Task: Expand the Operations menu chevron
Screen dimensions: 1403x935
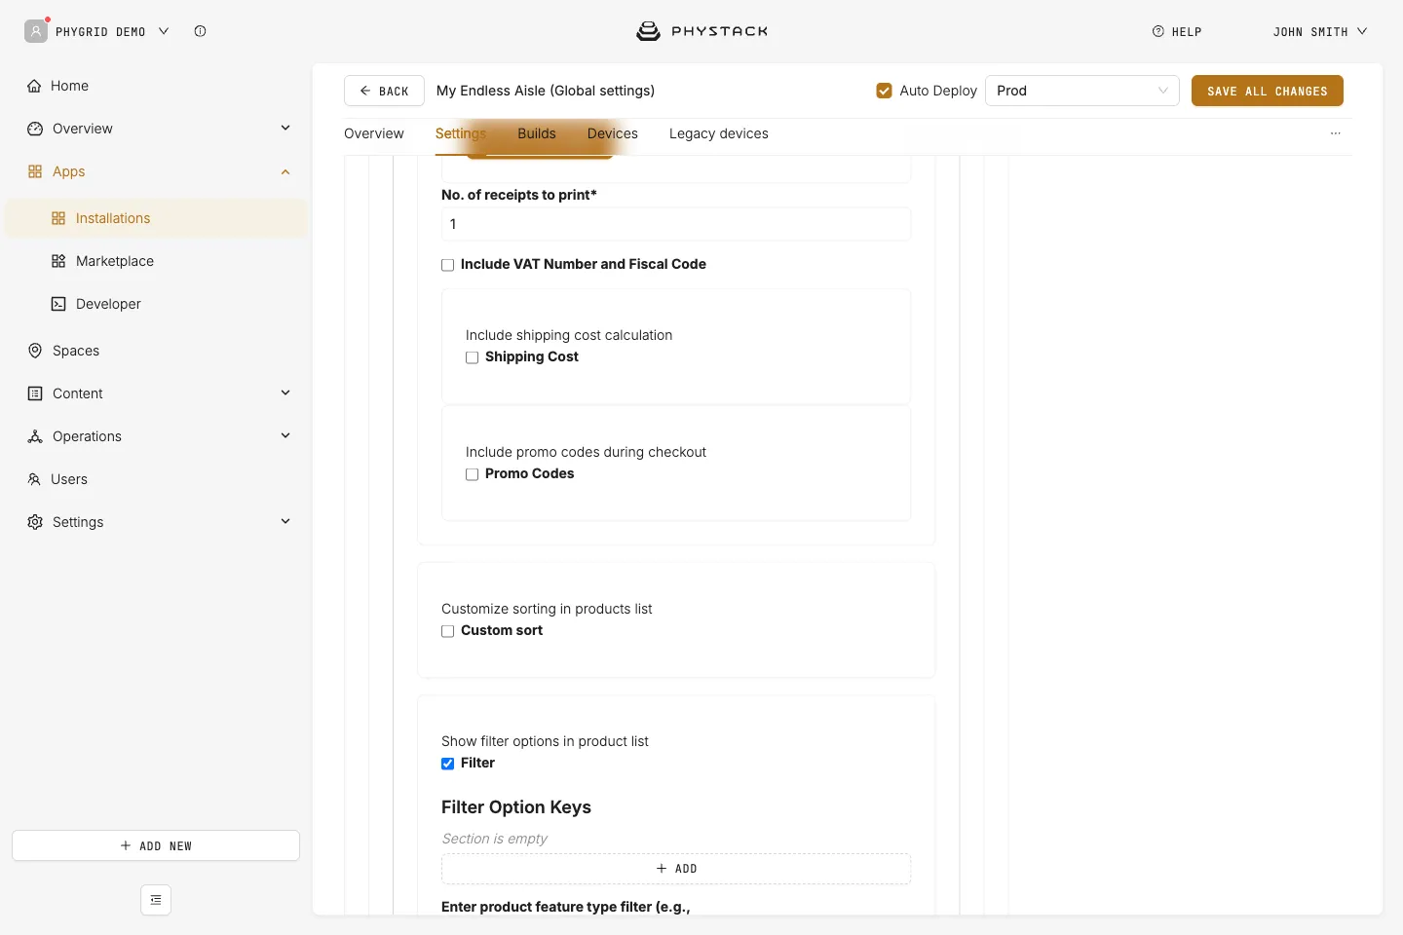Action: pos(285,435)
